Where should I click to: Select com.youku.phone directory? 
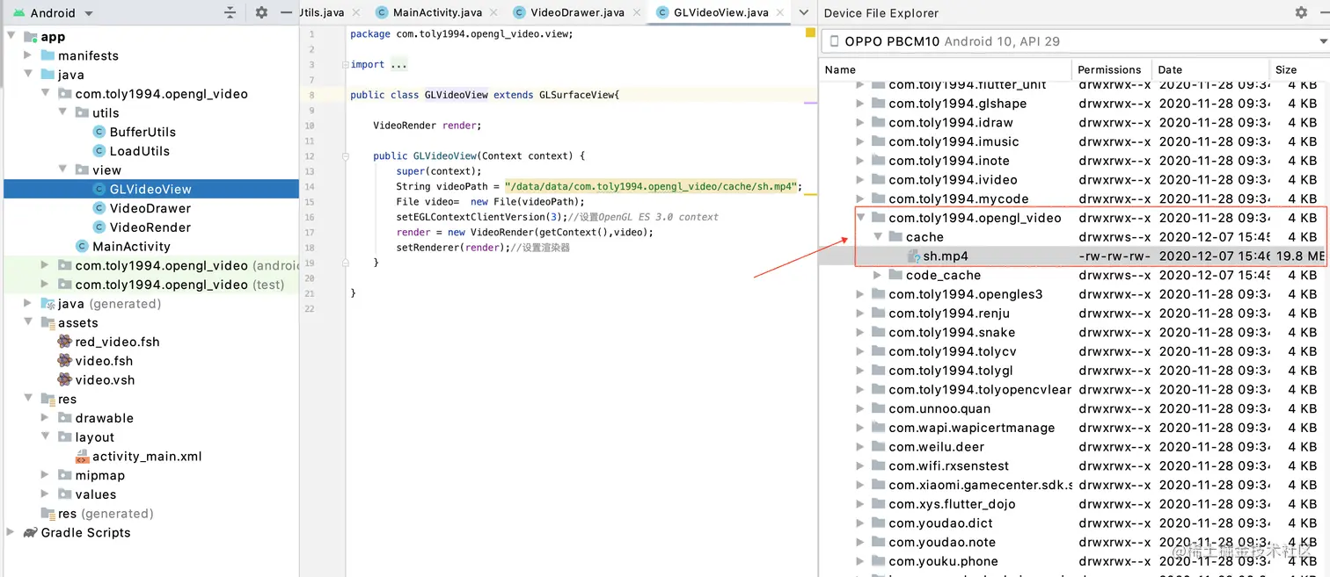coord(943,561)
